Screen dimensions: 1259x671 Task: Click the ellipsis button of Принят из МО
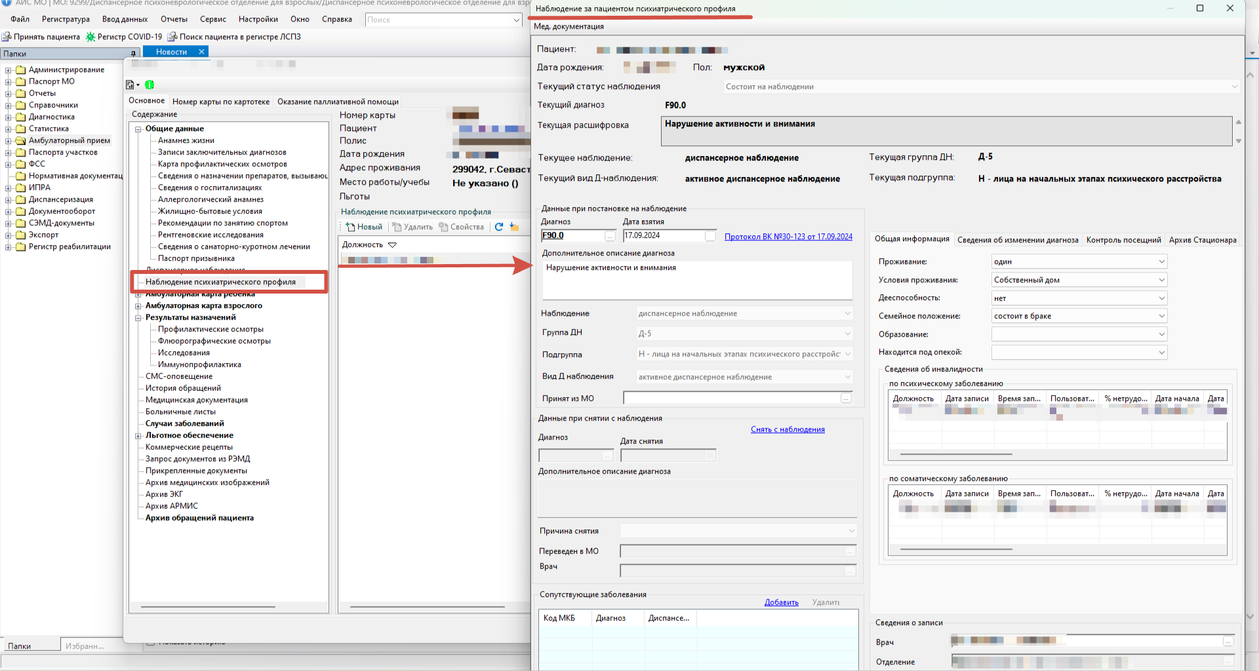[846, 398]
